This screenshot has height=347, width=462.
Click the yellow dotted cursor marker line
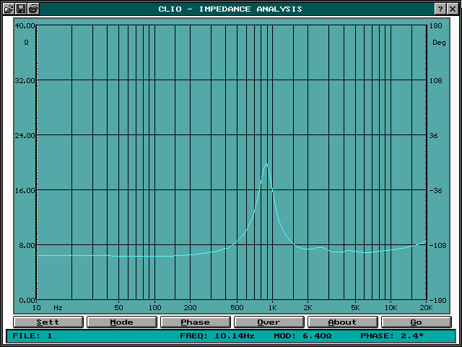pyautogui.click(x=37, y=162)
